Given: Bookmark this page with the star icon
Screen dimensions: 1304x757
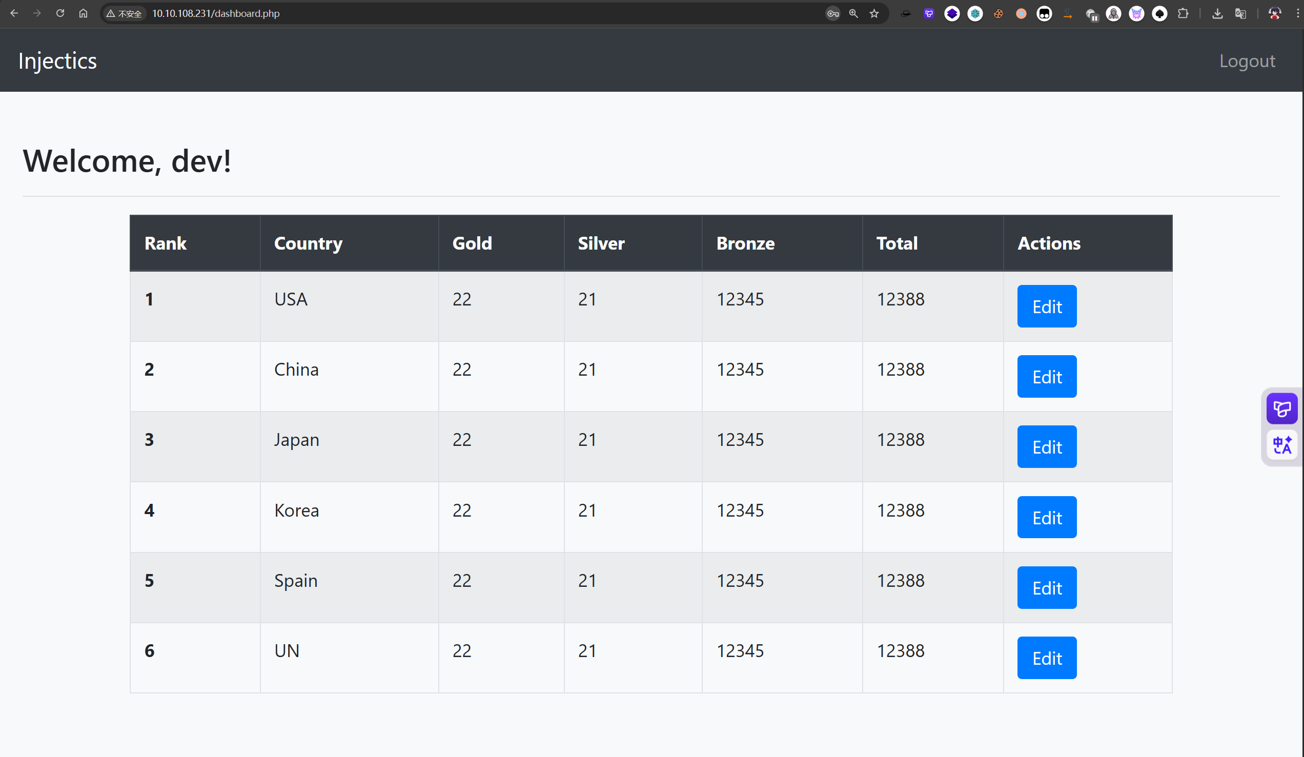Looking at the screenshot, I should pos(874,14).
